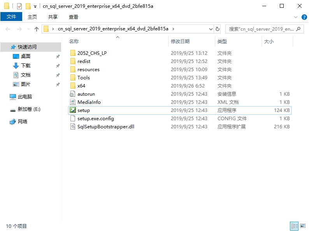Viewport: 309px width, 231px height.
Task: Click New folder icon in quick access toolbar
Action: (x=28, y=6)
